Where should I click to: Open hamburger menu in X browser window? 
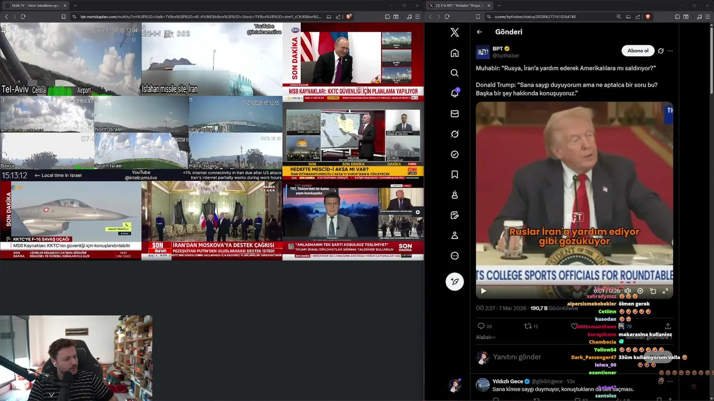[x=707, y=17]
